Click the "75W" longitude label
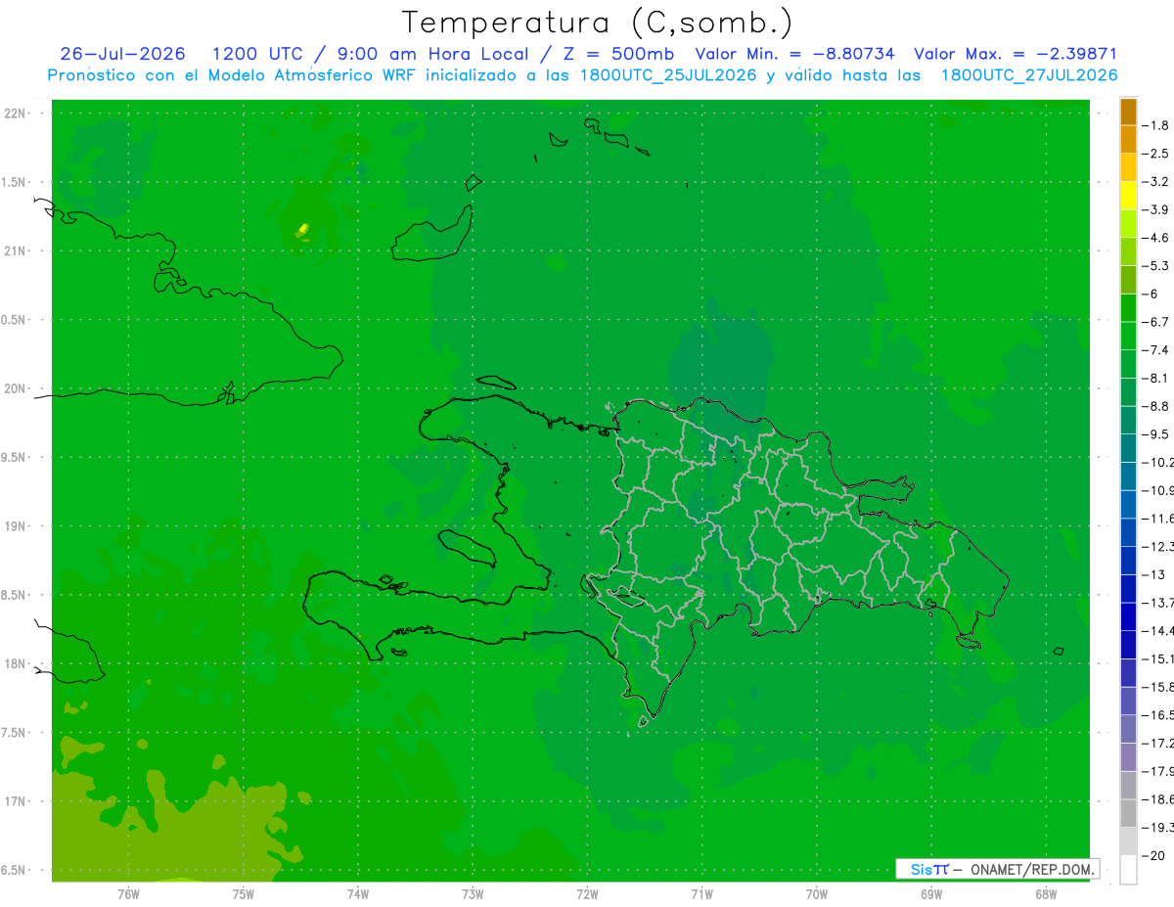Screen dimensions: 1174x907 pyautogui.click(x=244, y=894)
